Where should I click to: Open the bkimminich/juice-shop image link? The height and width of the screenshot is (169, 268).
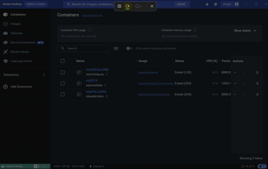154,94
